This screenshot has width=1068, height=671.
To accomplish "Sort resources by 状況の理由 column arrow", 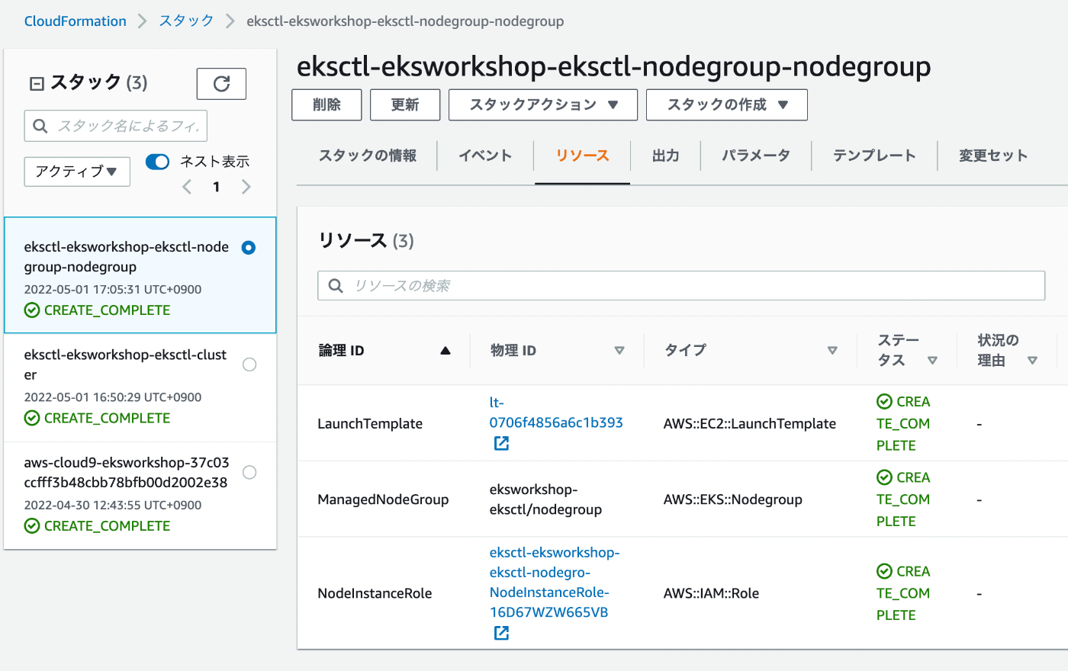I will click(1032, 361).
